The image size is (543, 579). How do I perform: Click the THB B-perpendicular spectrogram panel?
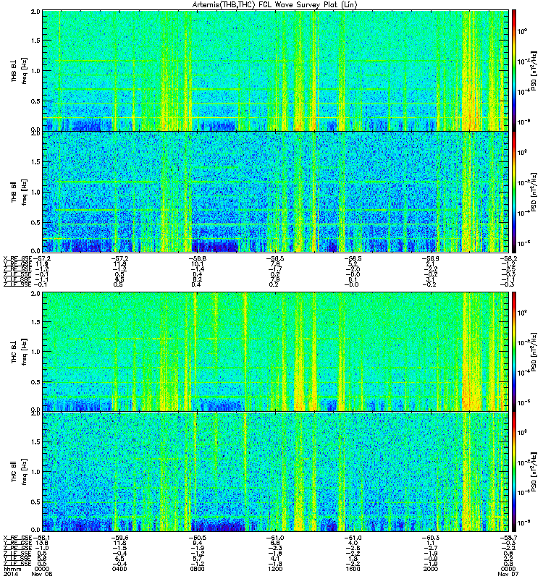[276, 70]
